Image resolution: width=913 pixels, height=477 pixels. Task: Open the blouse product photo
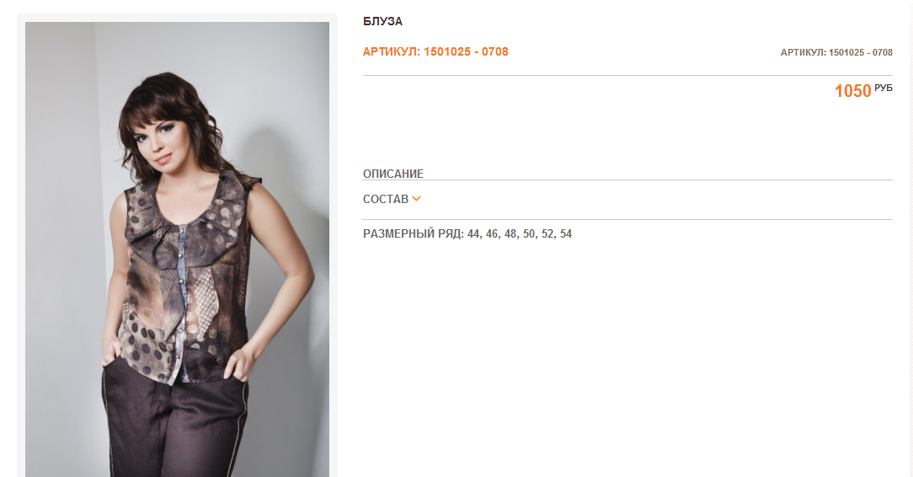click(x=177, y=249)
